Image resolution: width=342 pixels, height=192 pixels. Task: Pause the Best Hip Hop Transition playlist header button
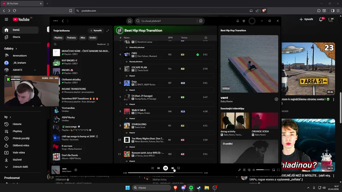point(119,30)
